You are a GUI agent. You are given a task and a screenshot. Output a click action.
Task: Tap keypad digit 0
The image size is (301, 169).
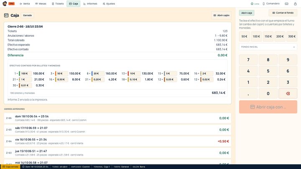click(268, 93)
